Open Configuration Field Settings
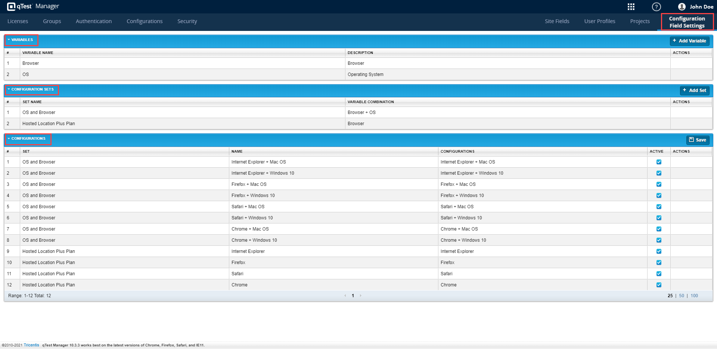The height and width of the screenshot is (349, 717). click(687, 22)
